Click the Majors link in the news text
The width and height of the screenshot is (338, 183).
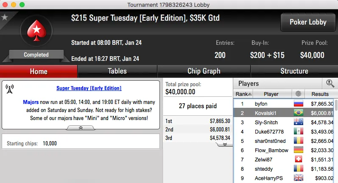click(31, 102)
